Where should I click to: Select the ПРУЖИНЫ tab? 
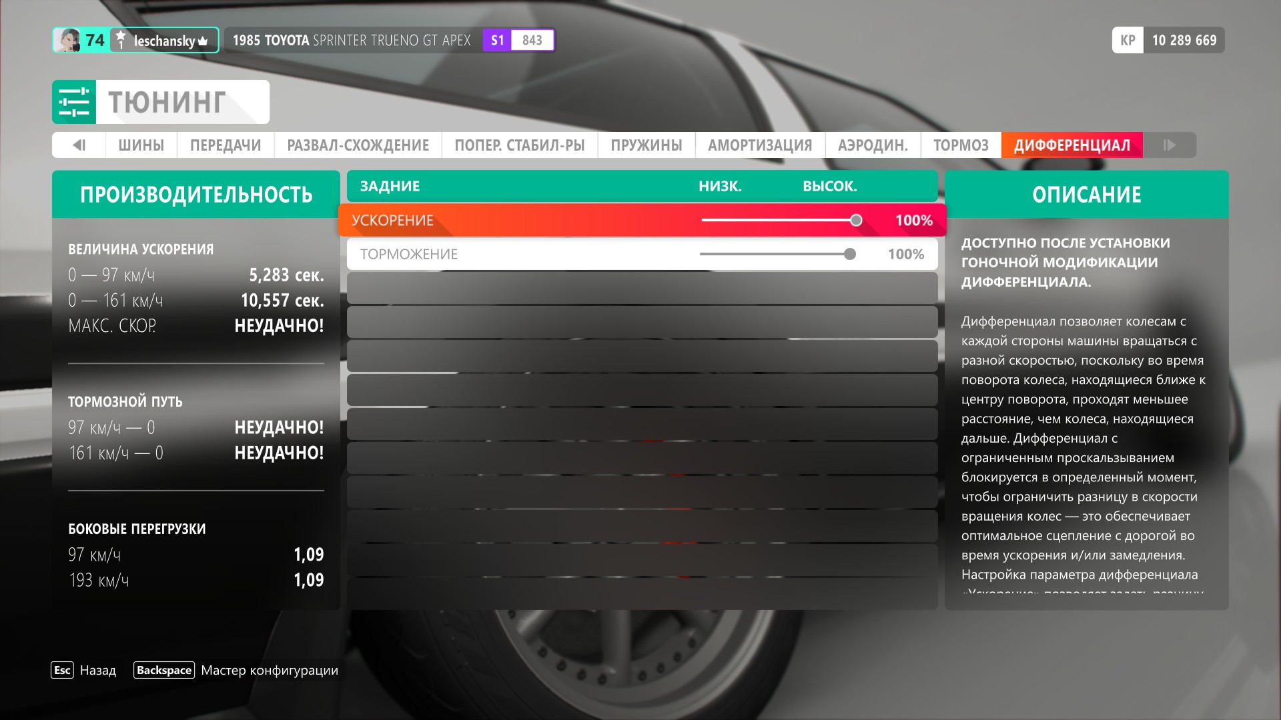(646, 145)
